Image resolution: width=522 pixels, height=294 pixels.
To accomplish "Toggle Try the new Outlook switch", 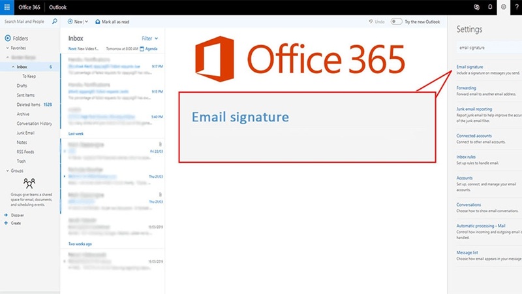I will point(396,22).
